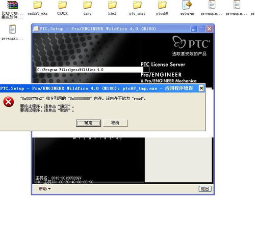Screen dimensions: 255x230
Task: Open the 帮助 dropdown menu
Action: click(x=44, y=189)
